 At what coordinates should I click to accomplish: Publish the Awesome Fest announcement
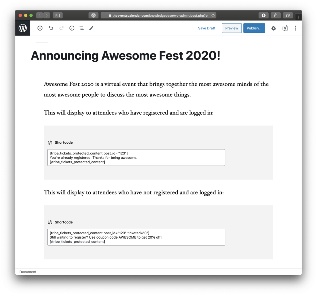[254, 28]
